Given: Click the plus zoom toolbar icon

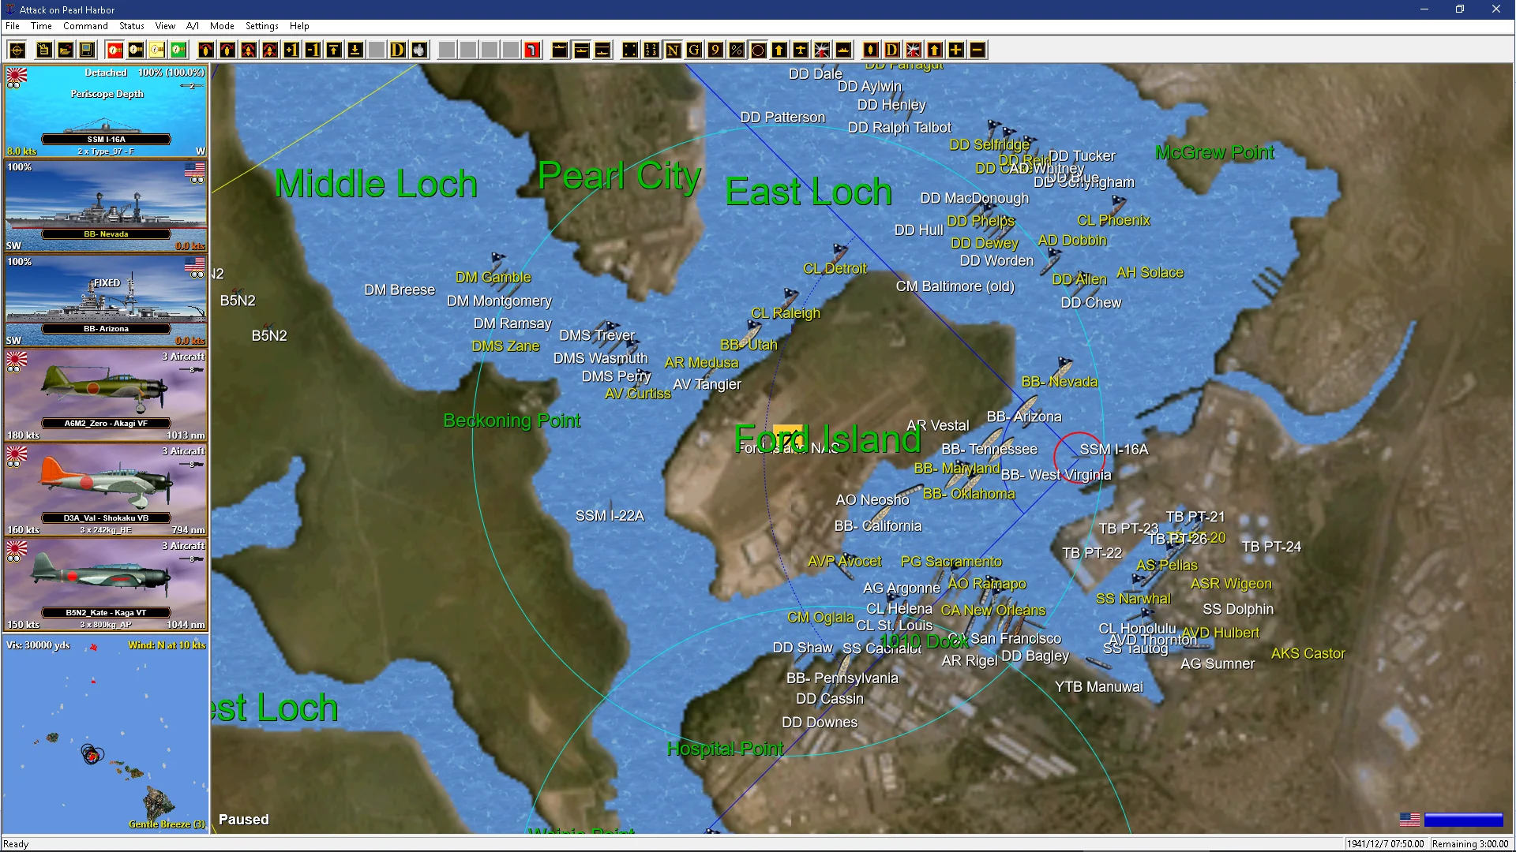Looking at the screenshot, I should click(955, 50).
